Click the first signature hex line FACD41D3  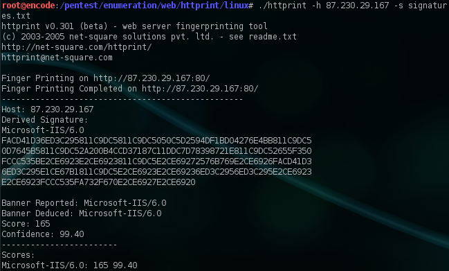pos(156,141)
